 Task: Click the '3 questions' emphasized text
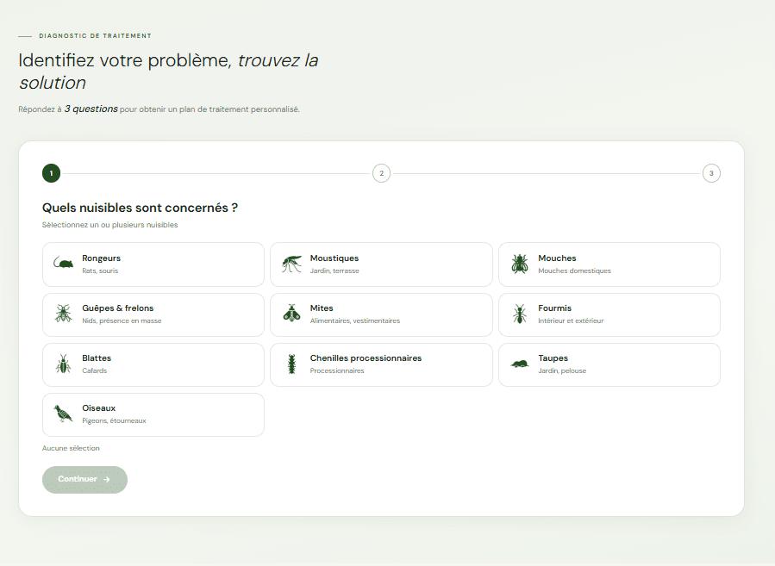pyautogui.click(x=91, y=109)
